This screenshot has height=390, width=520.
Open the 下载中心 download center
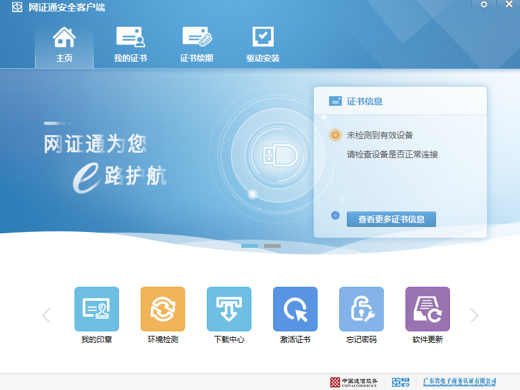[x=229, y=309]
